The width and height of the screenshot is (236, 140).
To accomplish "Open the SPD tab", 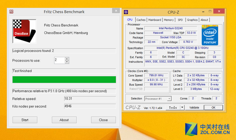I will (180, 20).
